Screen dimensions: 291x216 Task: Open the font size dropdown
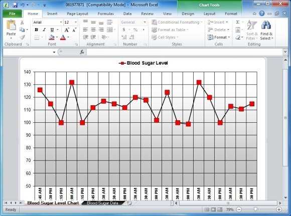(76, 22)
